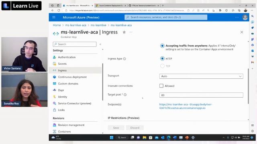
Task: Open the Secrets menu item
Action: (x=62, y=64)
